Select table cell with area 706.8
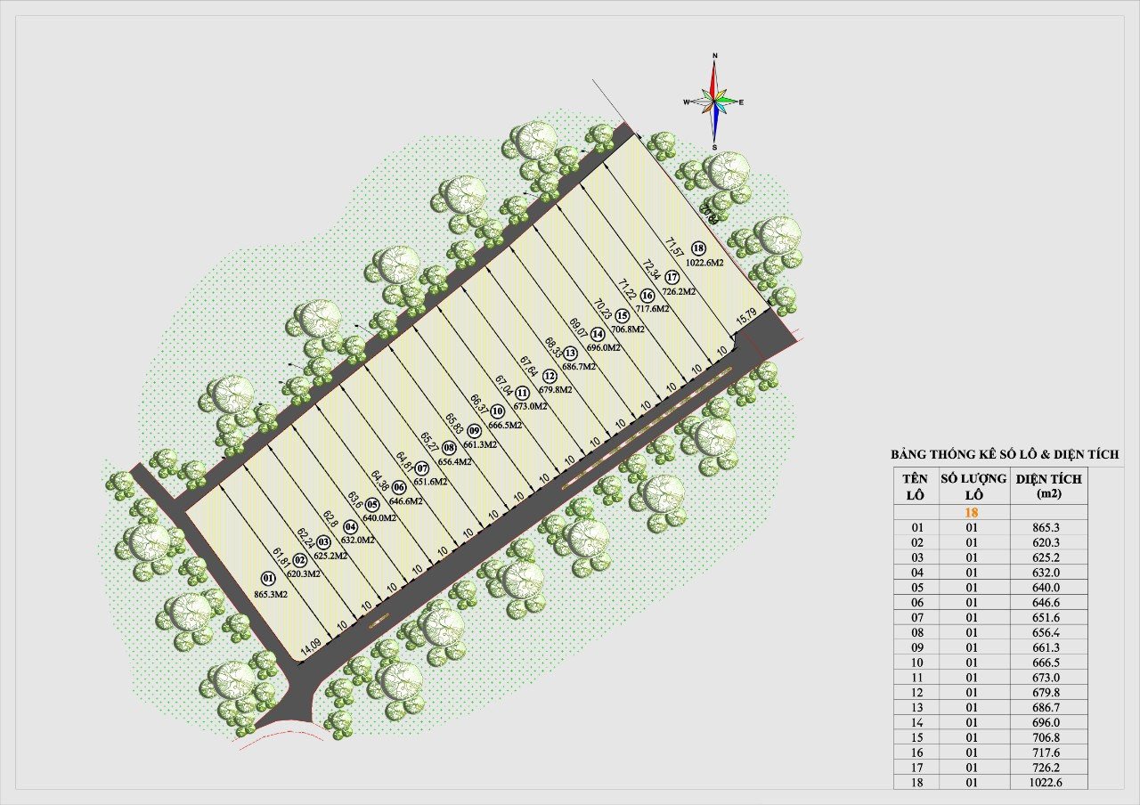1140x805 pixels. [x=1049, y=738]
